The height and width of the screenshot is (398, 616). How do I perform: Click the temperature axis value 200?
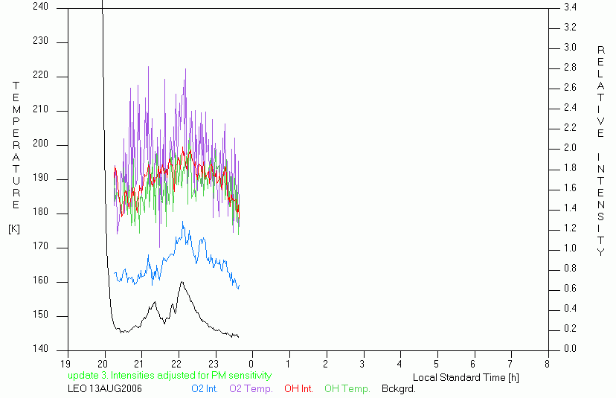pos(40,144)
